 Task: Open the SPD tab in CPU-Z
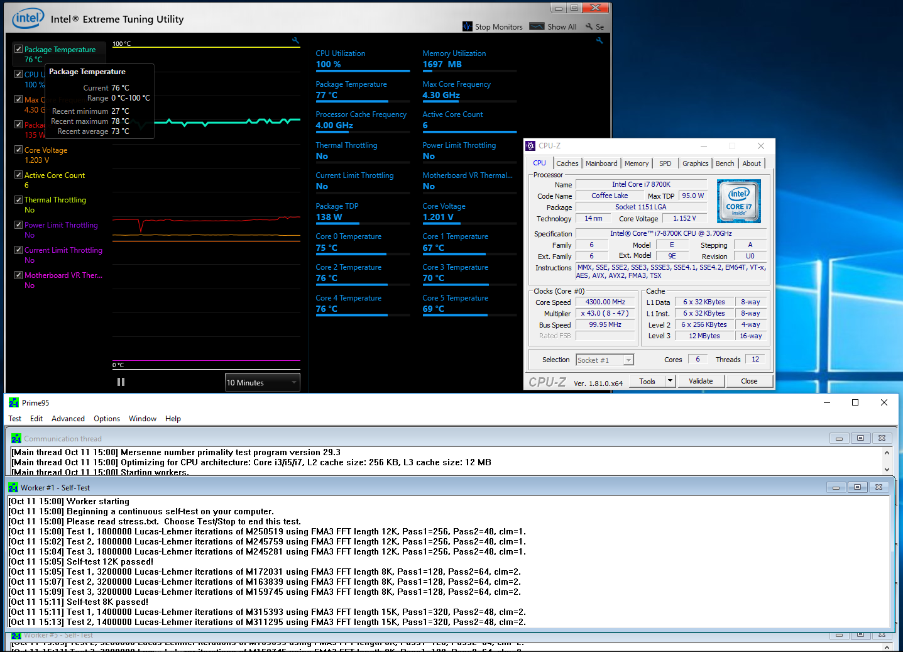(x=665, y=163)
